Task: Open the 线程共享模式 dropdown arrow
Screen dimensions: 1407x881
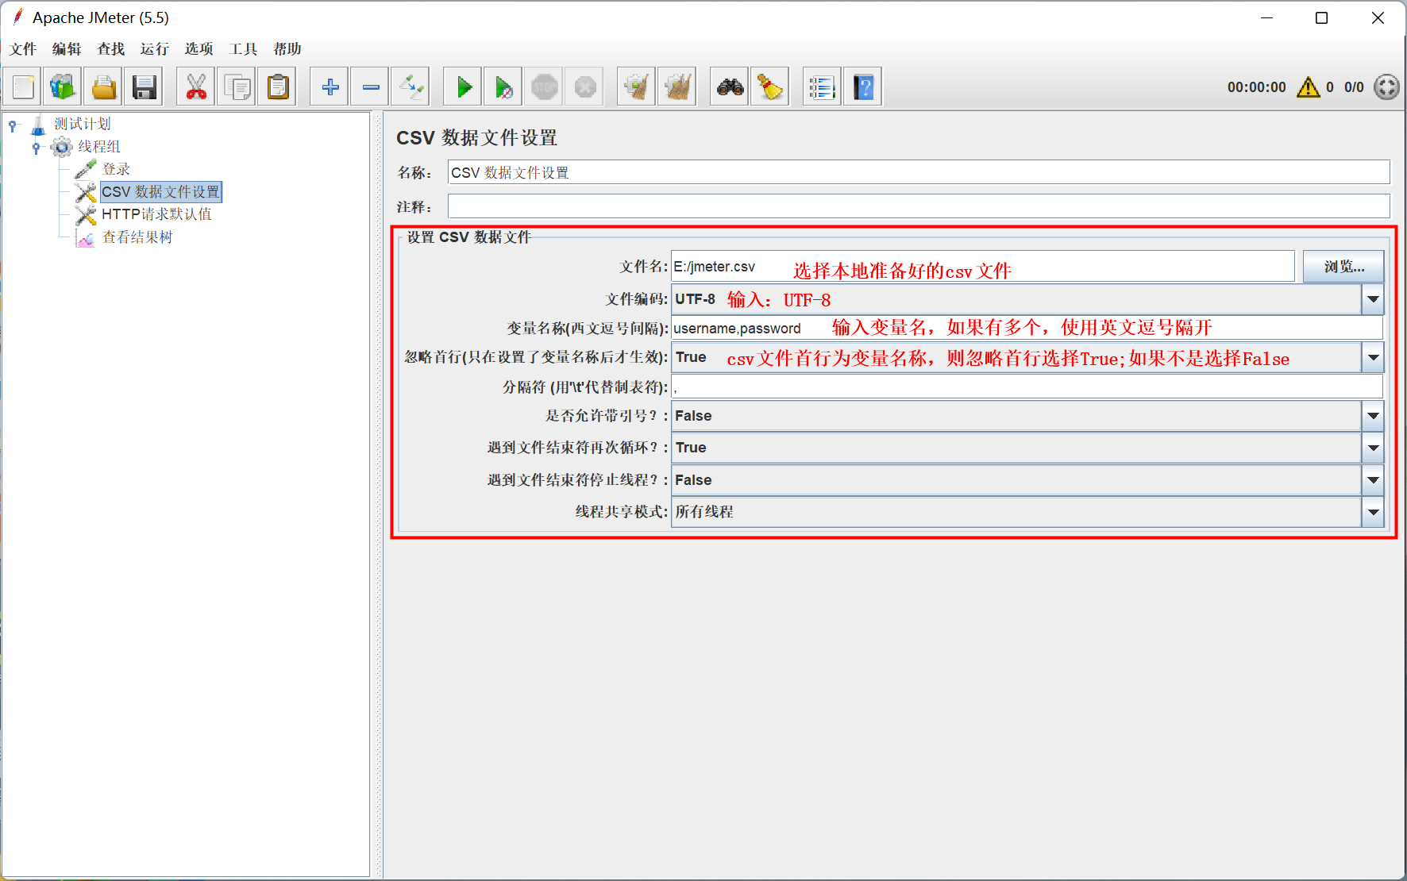Action: coord(1373,512)
